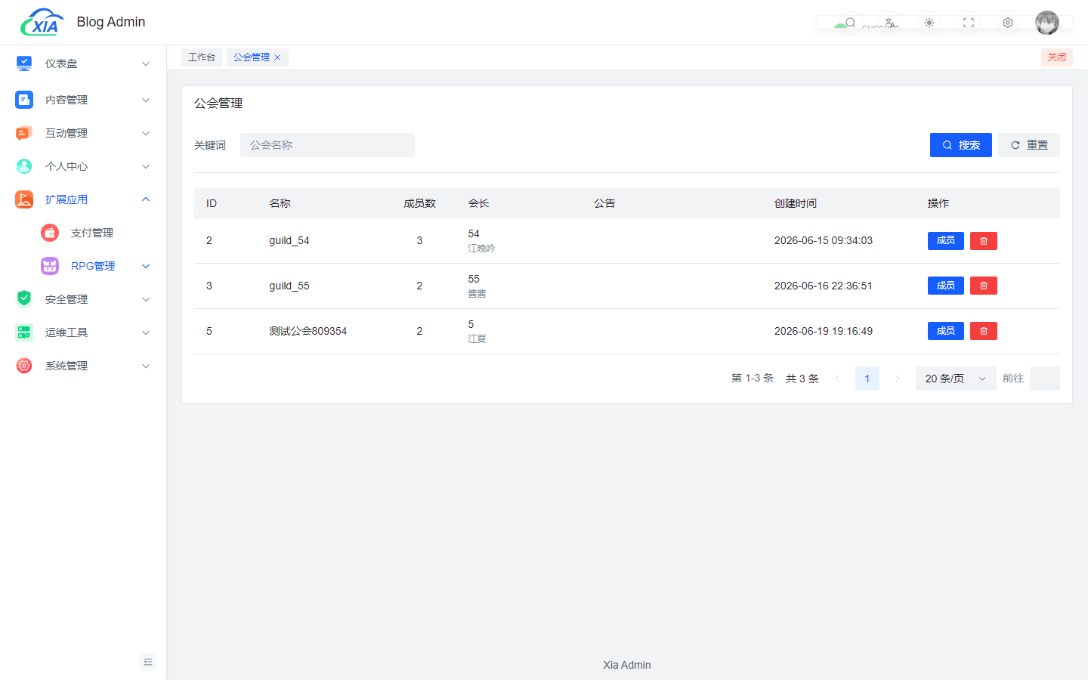Open 支付管理 menu item

tap(92, 233)
